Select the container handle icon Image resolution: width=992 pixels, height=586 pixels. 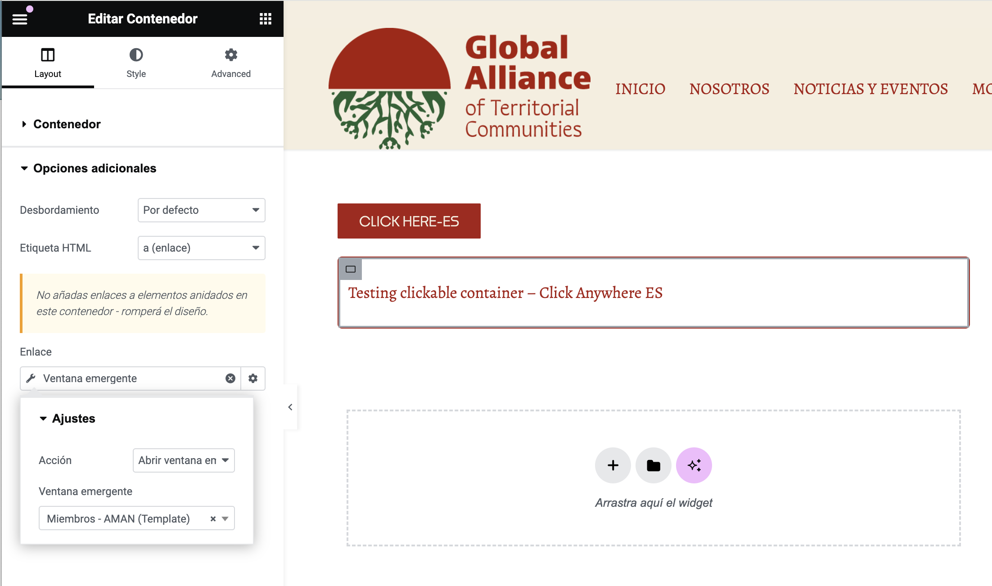coord(351,269)
